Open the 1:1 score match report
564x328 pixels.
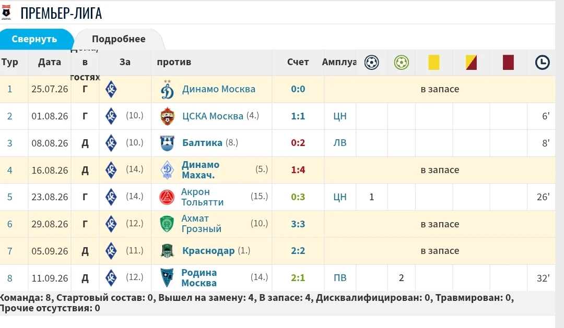tap(298, 116)
